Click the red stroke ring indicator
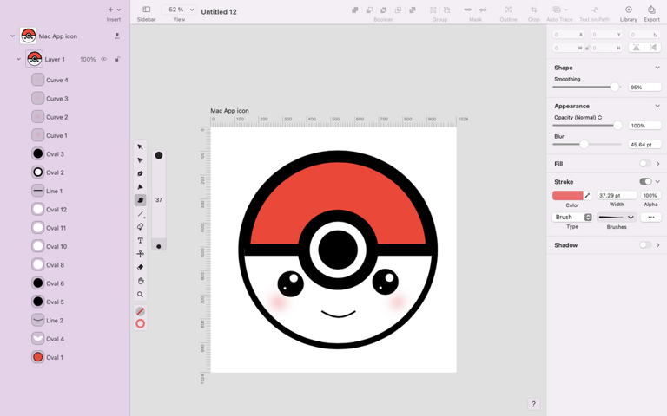The width and height of the screenshot is (667, 416). (140, 324)
